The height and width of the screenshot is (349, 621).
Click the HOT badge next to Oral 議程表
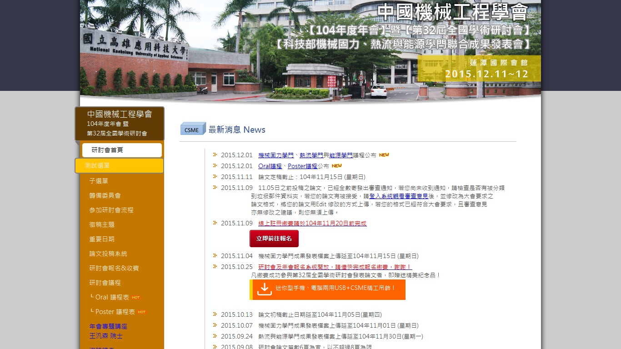click(135, 298)
